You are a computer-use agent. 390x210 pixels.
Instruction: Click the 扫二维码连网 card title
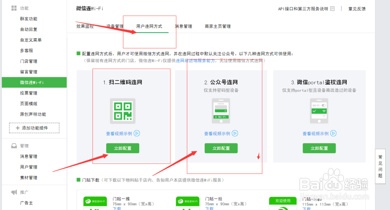tap(122, 82)
